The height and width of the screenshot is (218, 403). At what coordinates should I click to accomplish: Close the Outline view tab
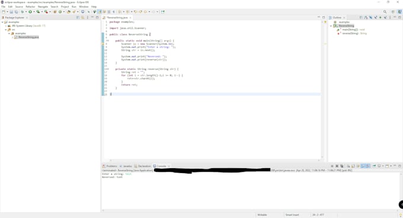coord(344,17)
